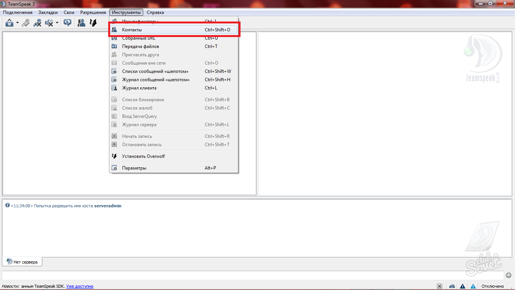Switch to the Нет сервера chat tab
The width and height of the screenshot is (515, 290).
(22, 262)
